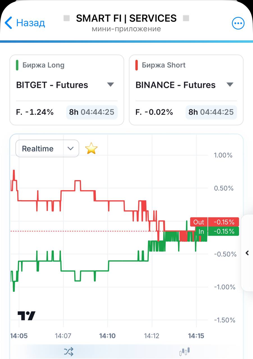Click the 14:10 time axis marker
The image size is (253, 359).
point(107,336)
